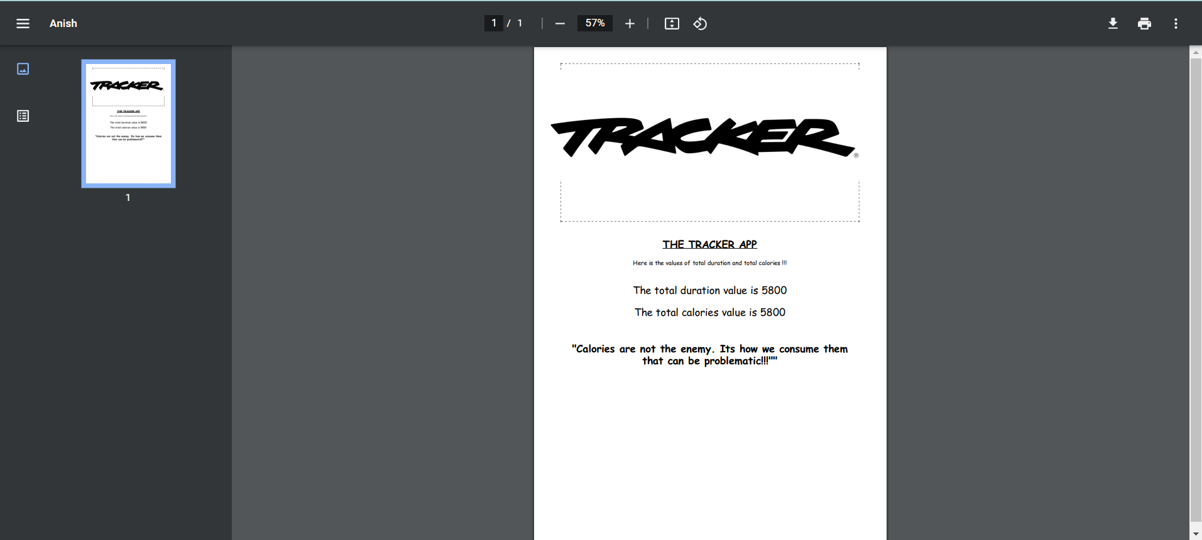
Task: Click the 'Here is the values' subtitle
Action: click(x=709, y=263)
